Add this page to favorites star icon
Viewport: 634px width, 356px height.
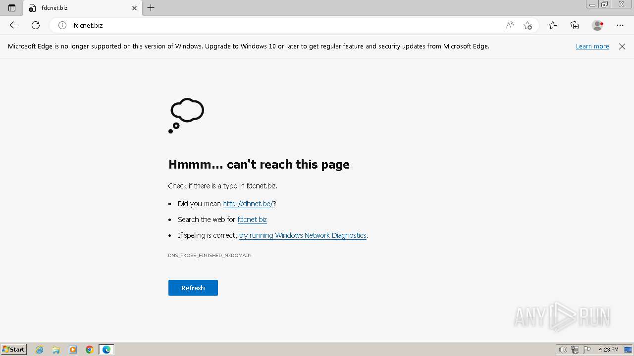528,25
